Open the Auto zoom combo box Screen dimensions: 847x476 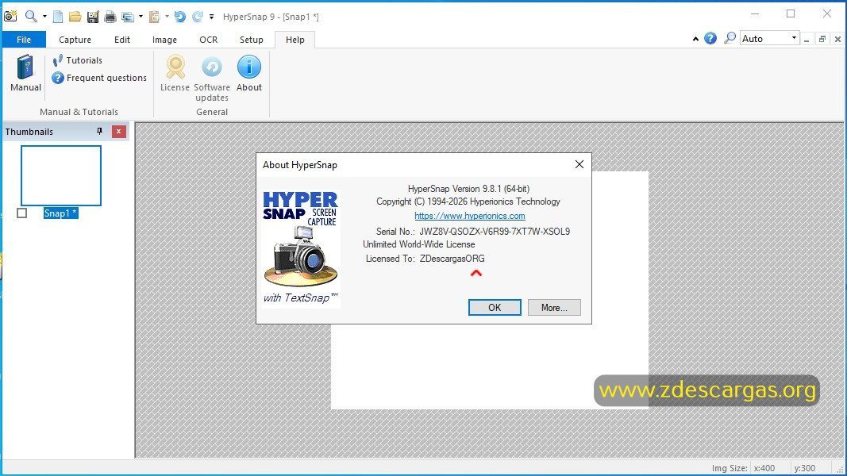(x=769, y=38)
